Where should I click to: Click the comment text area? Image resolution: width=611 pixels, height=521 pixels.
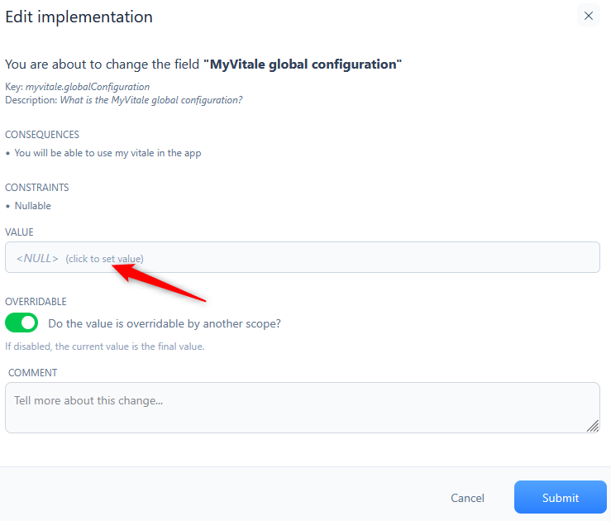point(302,407)
